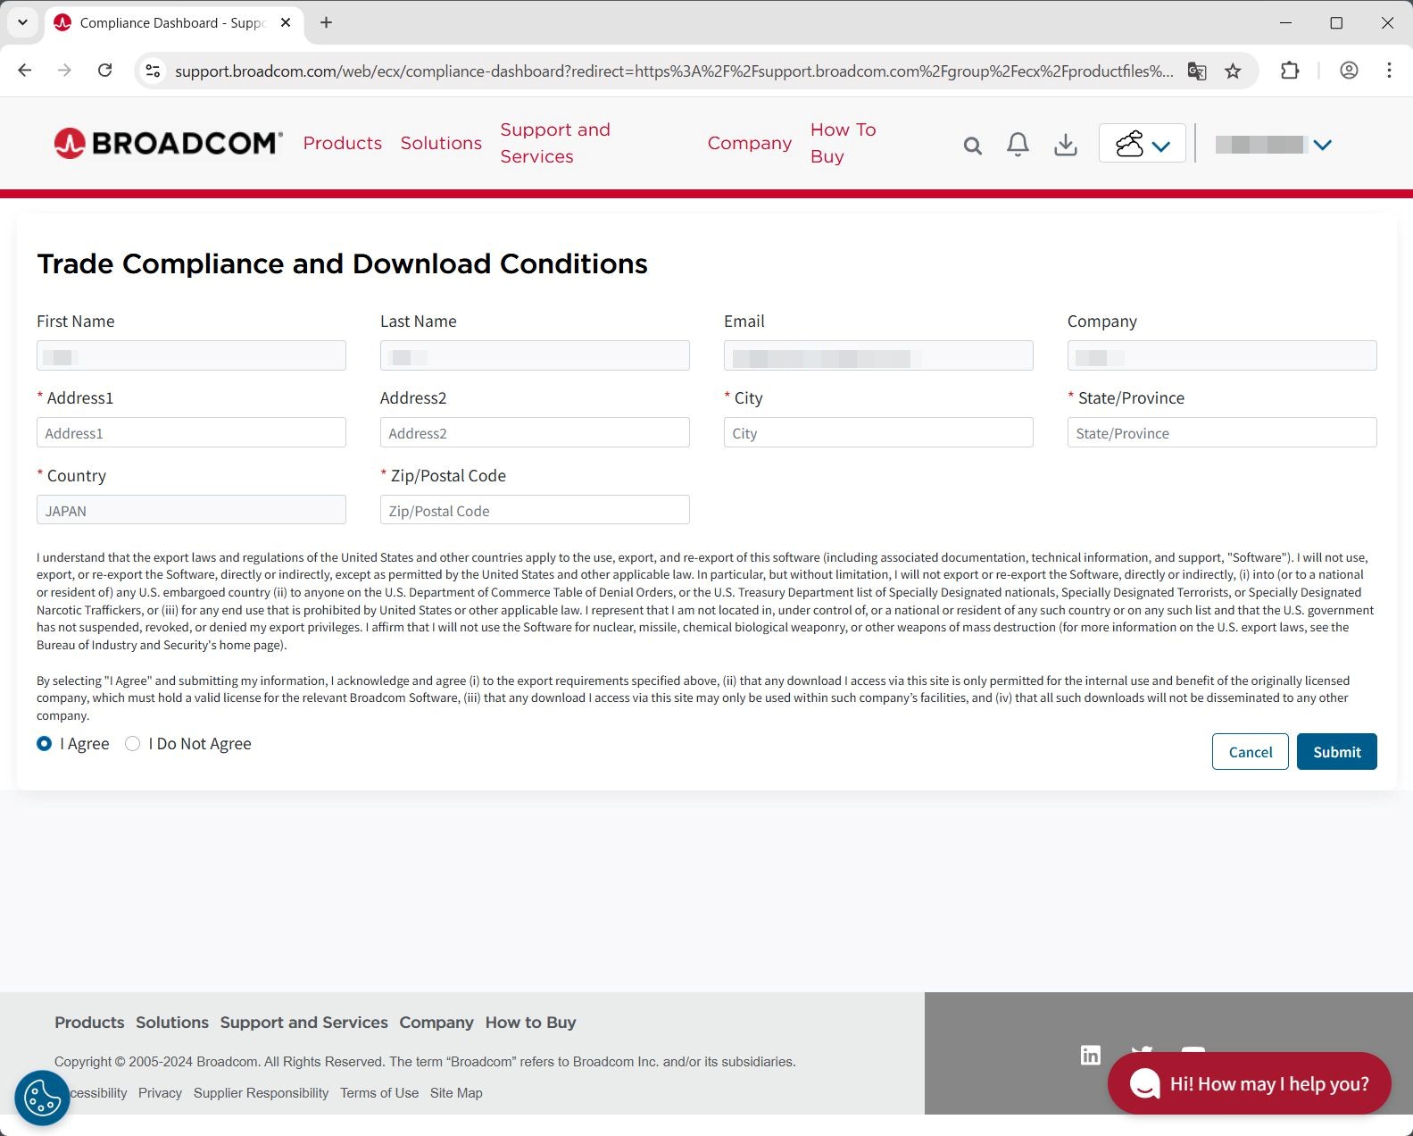Open footer How to Buy link

[x=531, y=1023]
